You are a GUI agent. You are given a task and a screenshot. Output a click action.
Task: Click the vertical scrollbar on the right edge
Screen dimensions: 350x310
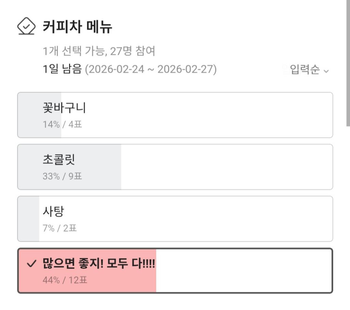tap(348, 62)
